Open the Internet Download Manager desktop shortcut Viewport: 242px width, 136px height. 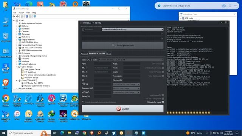(x=51, y=116)
